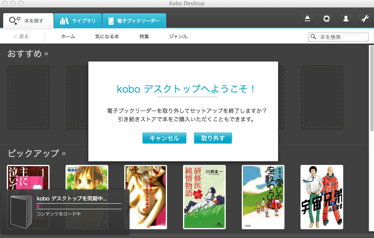The width and height of the screenshot is (374, 238).
Task: Click the kobo デスクトップを同期中 text
Action: (72, 198)
